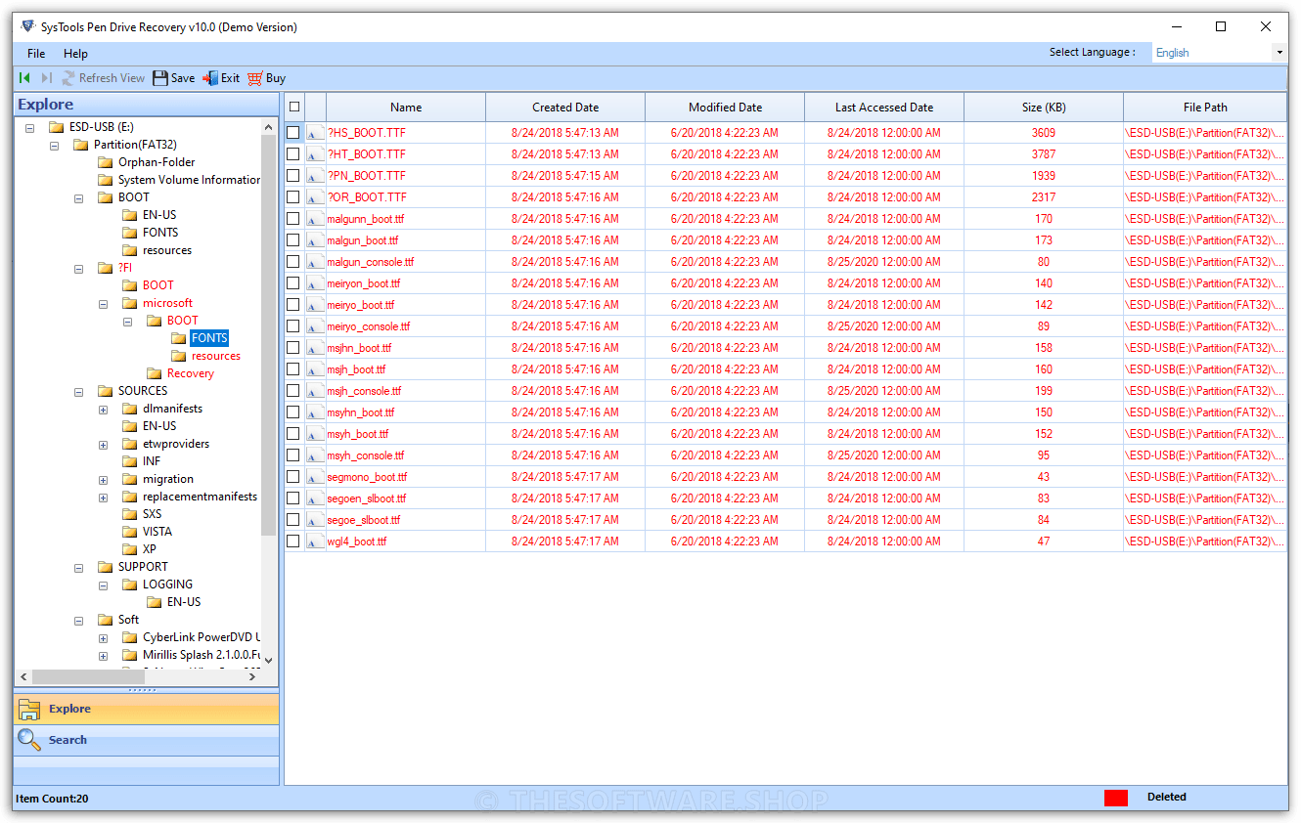Click the file icon next to malgunn_boot.ttf
Image resolution: width=1301 pixels, height=823 pixels.
click(315, 219)
